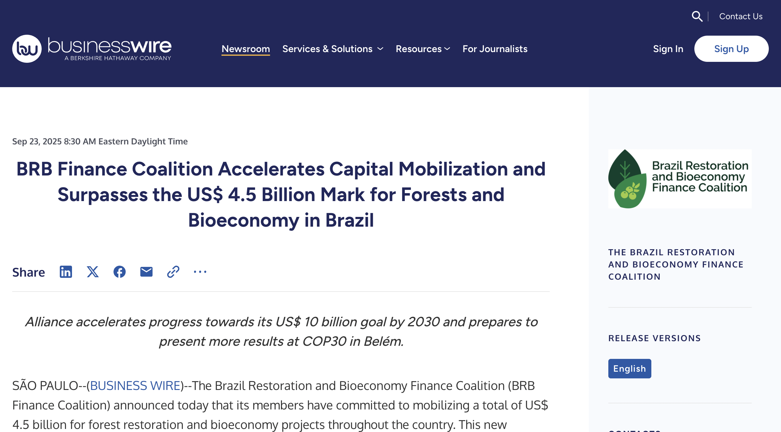Copy article link icon

[x=173, y=272]
